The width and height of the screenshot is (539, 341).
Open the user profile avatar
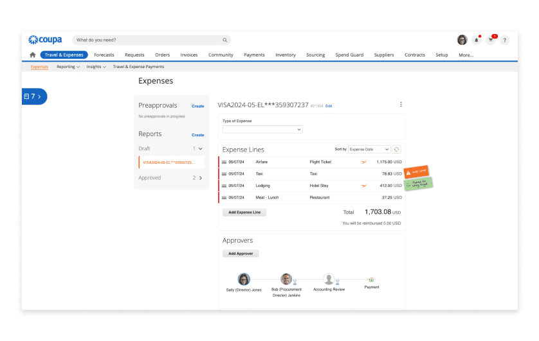[462, 40]
